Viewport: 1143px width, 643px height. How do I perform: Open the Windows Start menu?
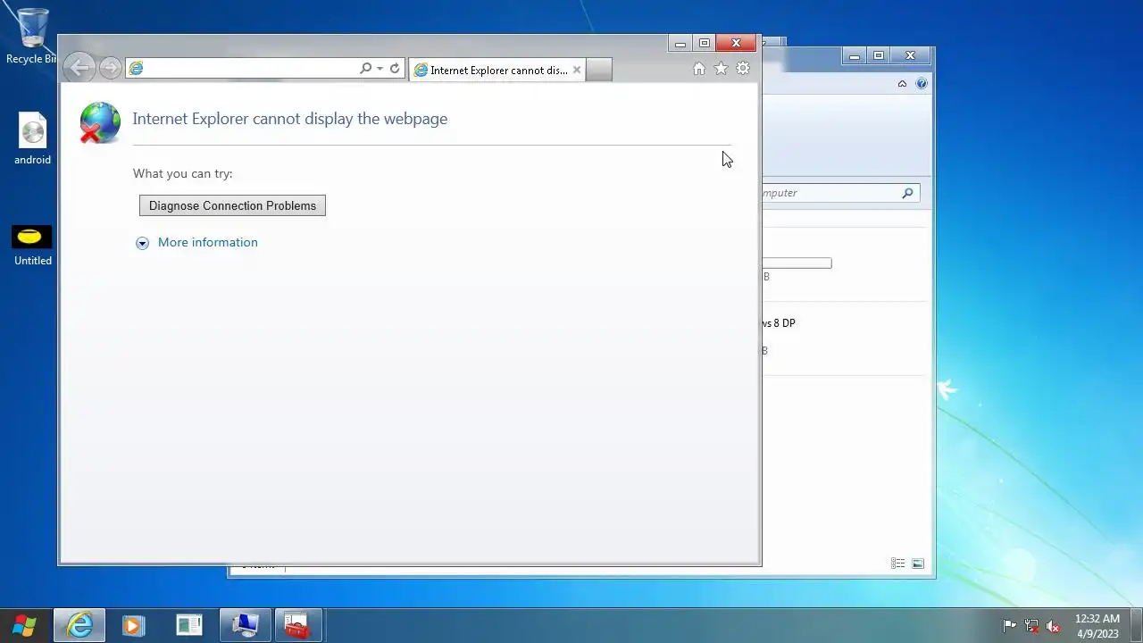tap(24, 625)
